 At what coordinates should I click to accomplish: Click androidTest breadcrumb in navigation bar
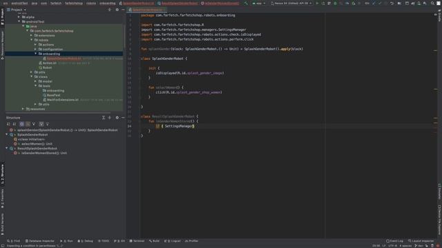(19, 3)
